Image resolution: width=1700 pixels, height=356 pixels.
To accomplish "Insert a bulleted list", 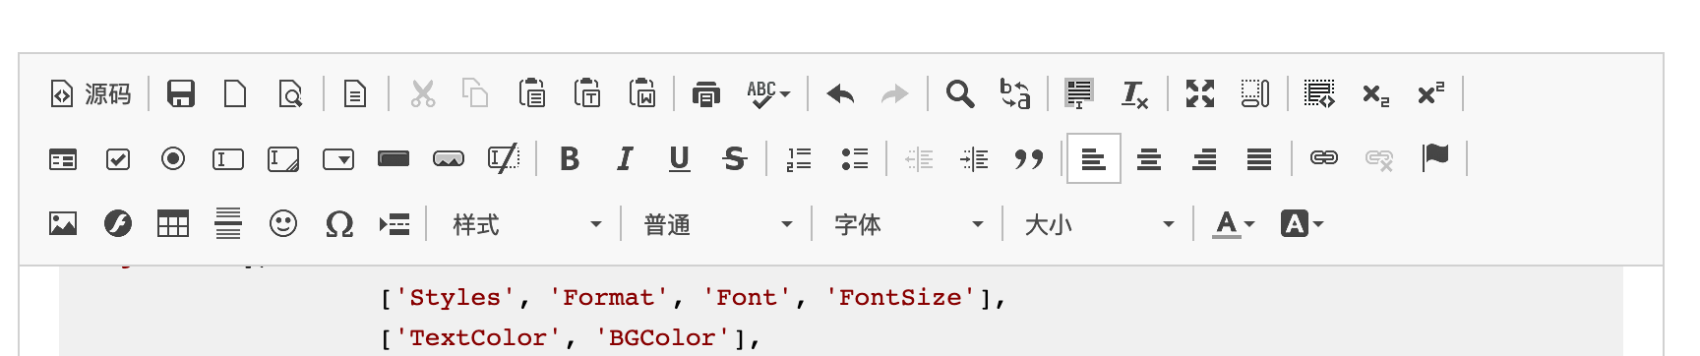I will (x=855, y=159).
